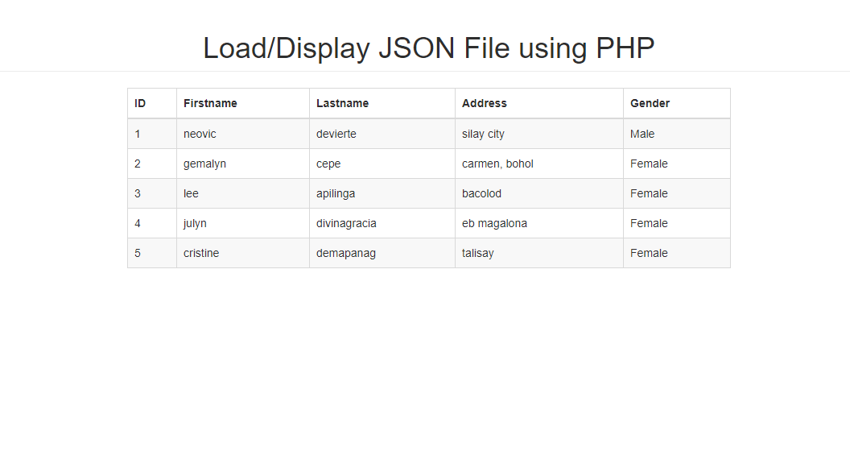Image resolution: width=850 pixels, height=468 pixels.
Task: Select the cell containing neovic
Action: point(200,134)
